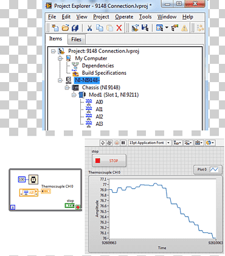This screenshot has height=256, width=225.
Task: Click the Copy toolbar icon
Action: click(100, 28)
